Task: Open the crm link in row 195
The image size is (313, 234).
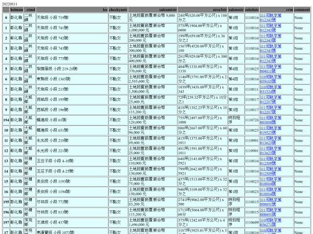Action: pyautogui.click(x=271, y=202)
